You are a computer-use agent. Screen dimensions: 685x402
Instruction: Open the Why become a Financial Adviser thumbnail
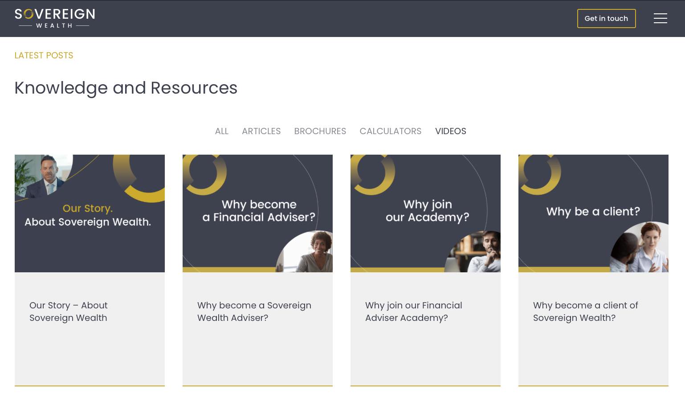[257, 213]
